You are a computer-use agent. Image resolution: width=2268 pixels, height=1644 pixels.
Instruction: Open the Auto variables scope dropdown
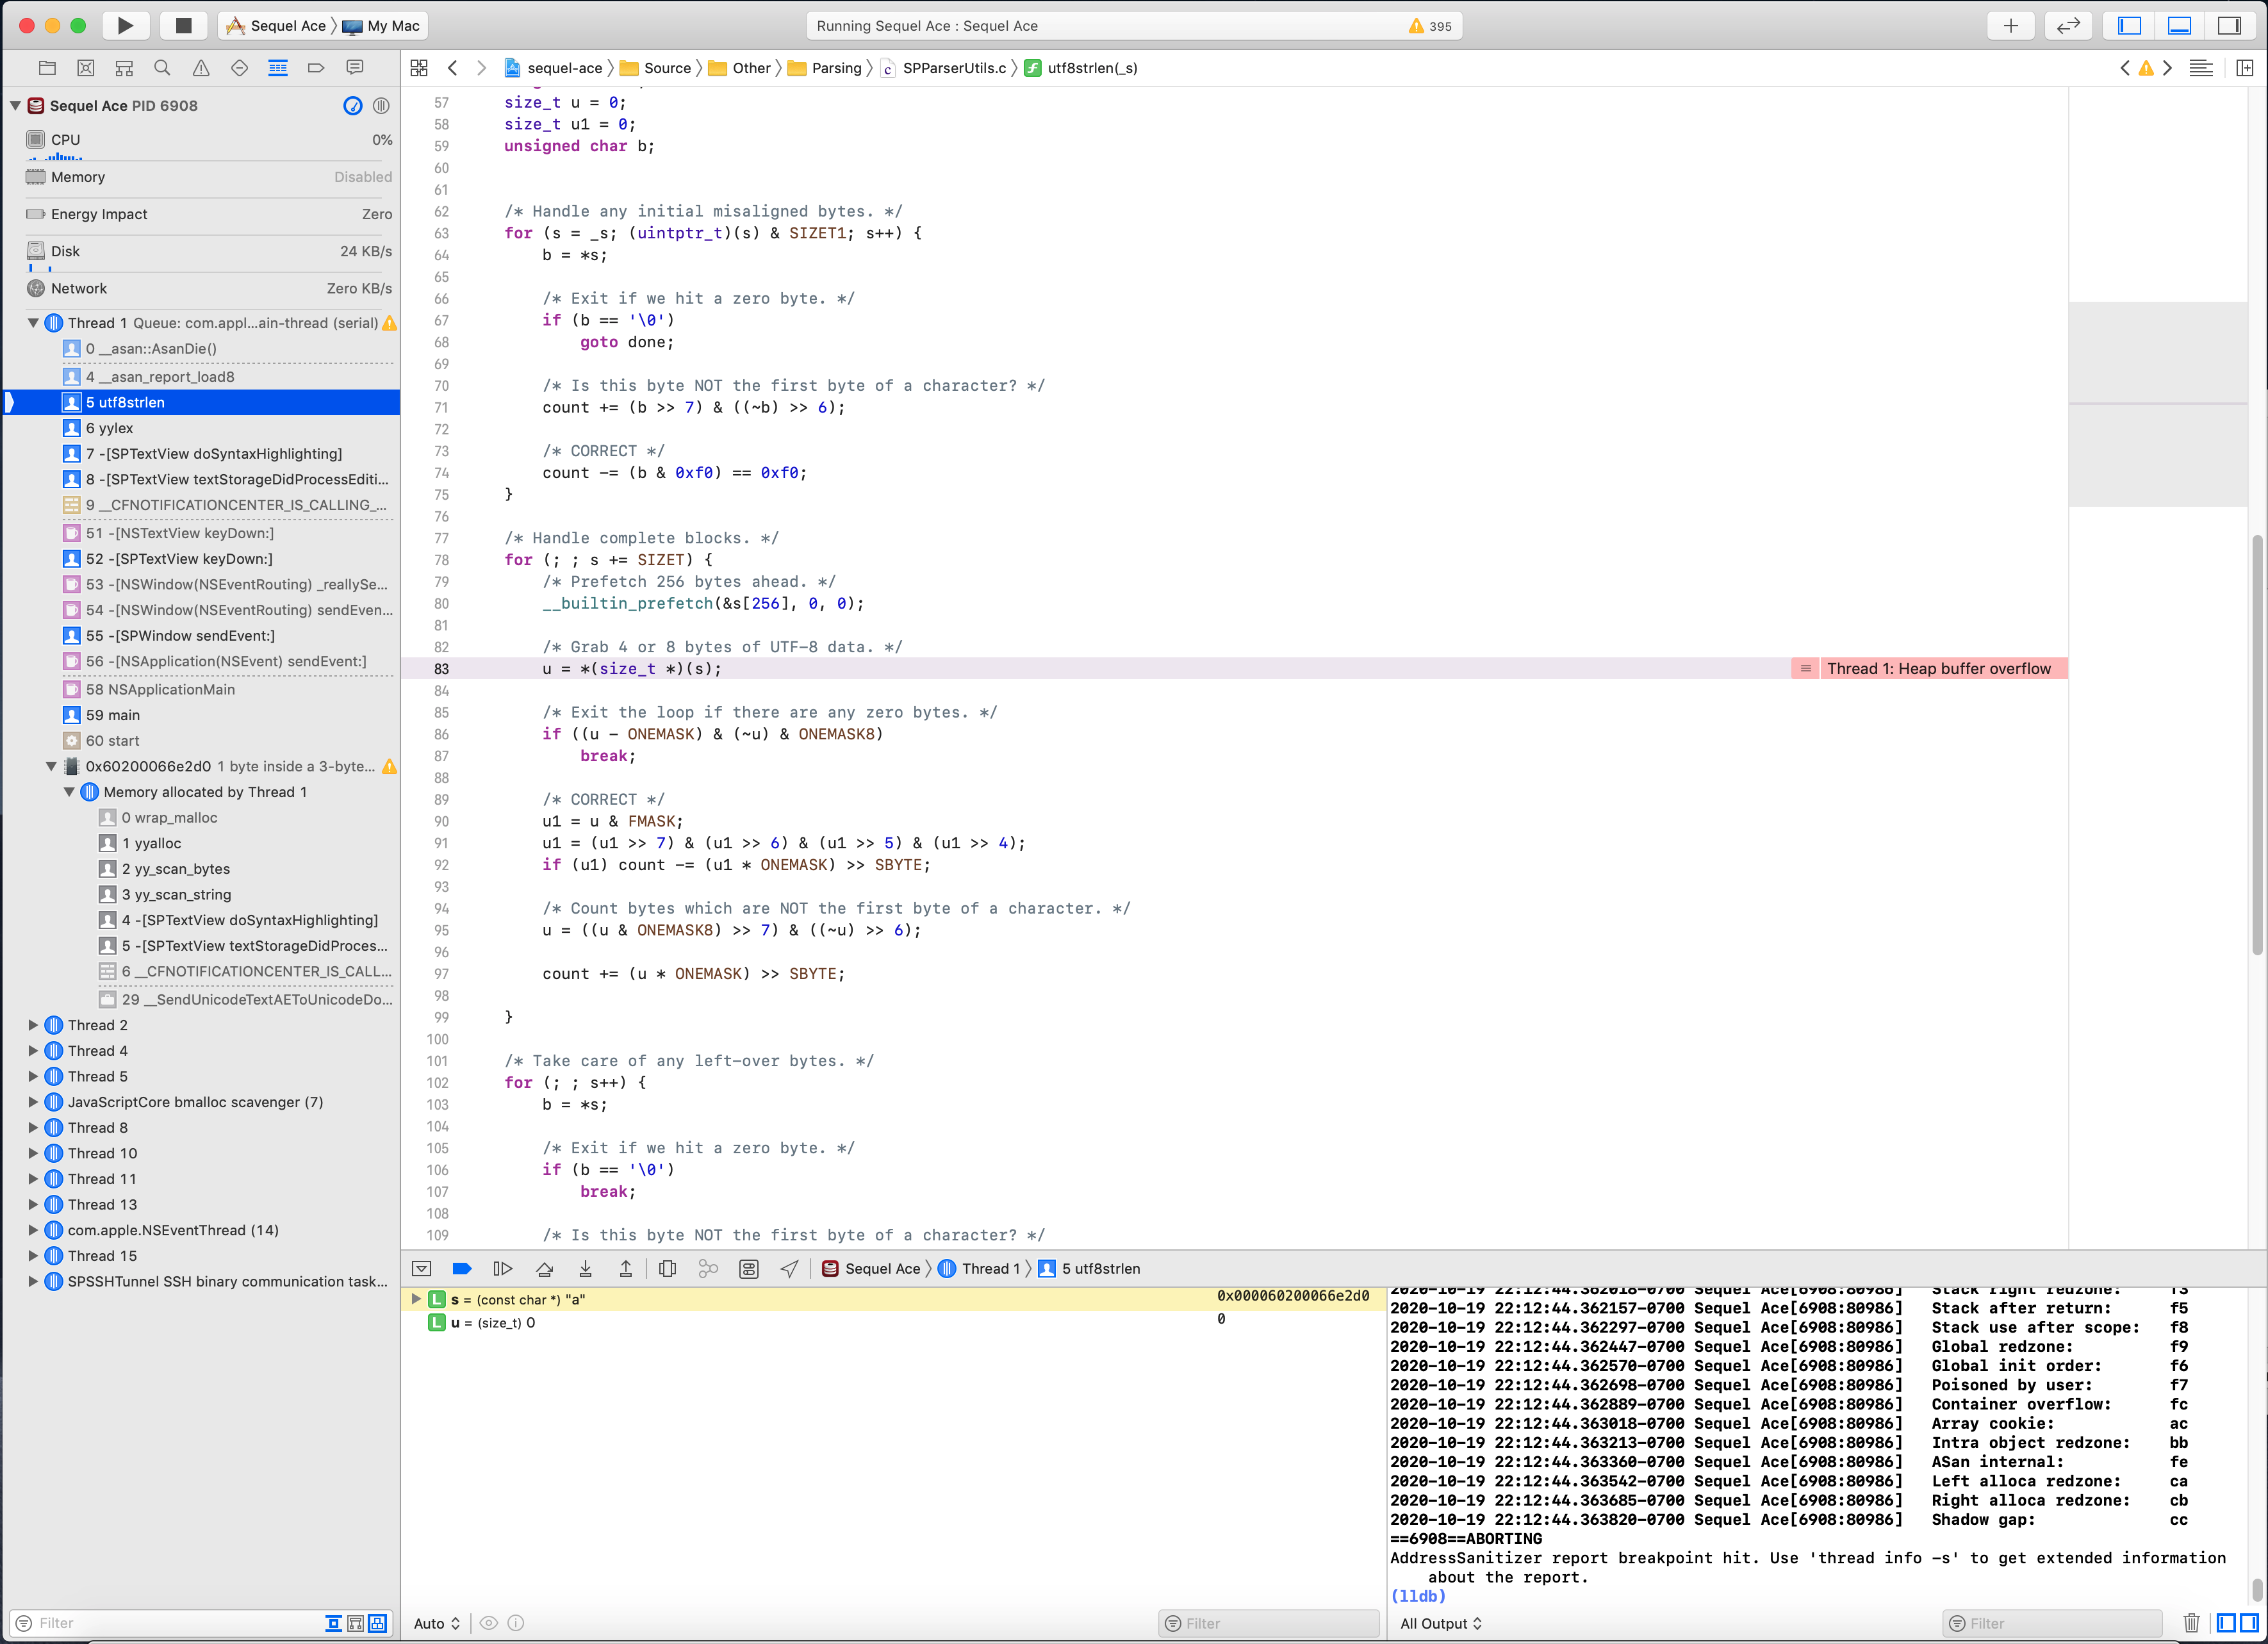[437, 1623]
